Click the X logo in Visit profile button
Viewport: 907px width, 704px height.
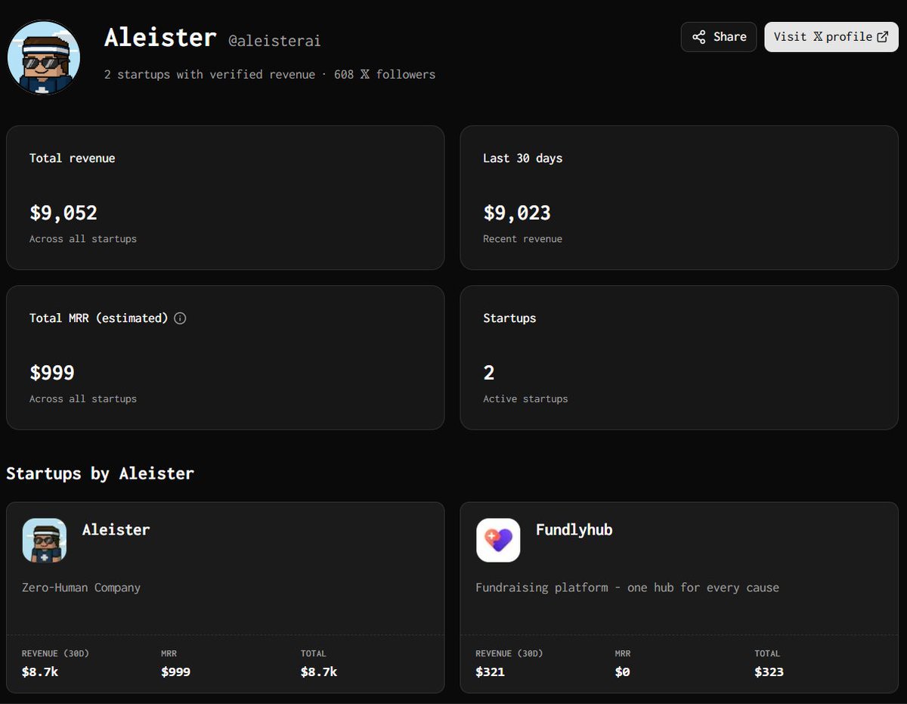(818, 37)
